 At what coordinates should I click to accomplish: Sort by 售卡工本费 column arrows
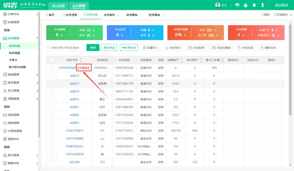[x=223, y=60]
